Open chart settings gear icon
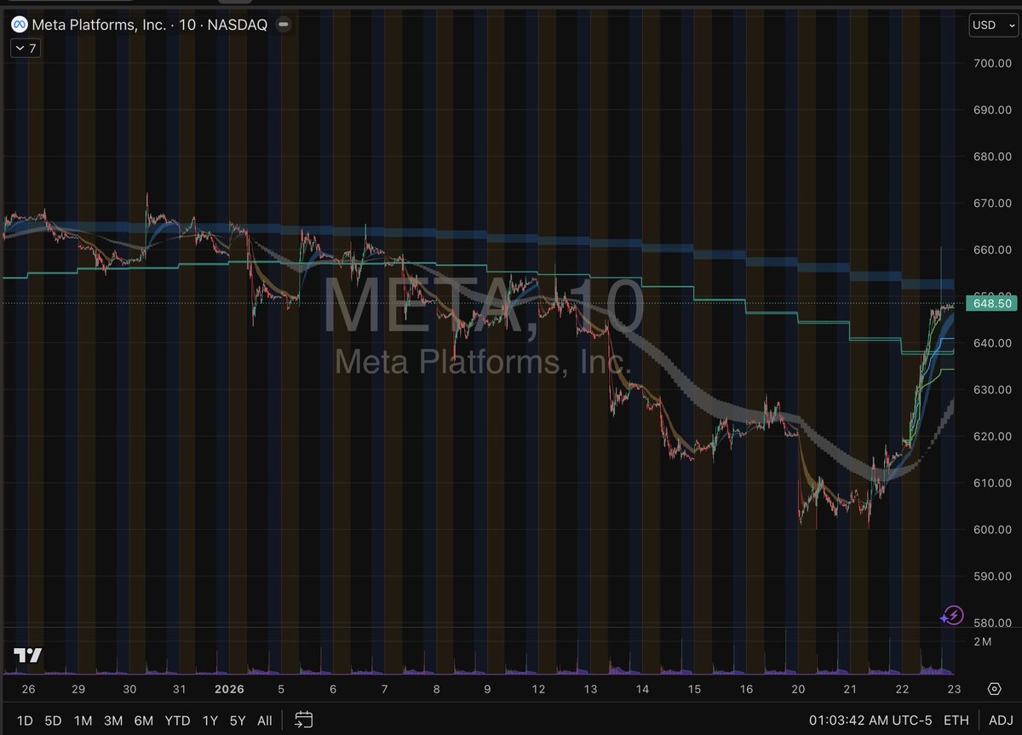Viewport: 1022px width, 735px height. (x=994, y=688)
